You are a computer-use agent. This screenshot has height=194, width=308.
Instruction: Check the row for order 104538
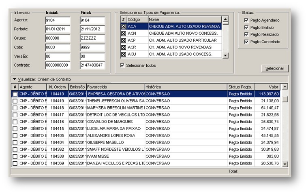click(x=15, y=156)
